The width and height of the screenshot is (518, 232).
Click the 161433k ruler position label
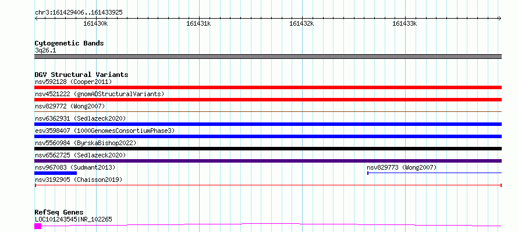tap(405, 23)
